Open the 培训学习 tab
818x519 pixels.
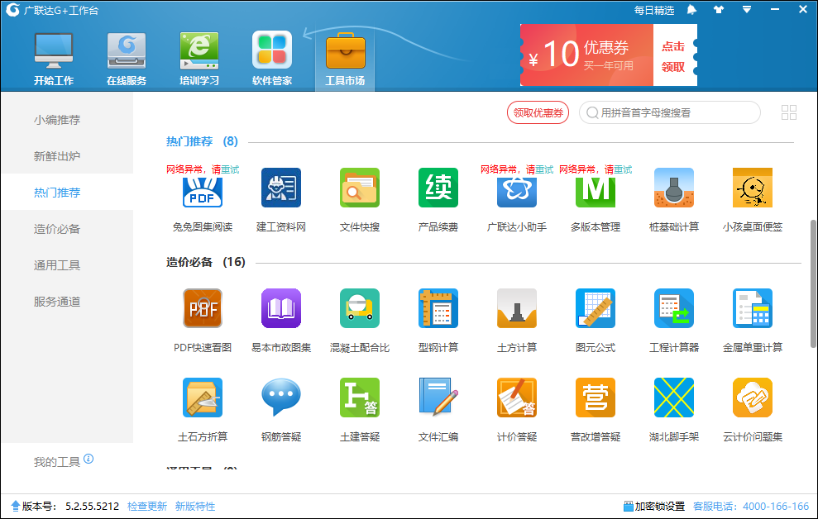[199, 59]
